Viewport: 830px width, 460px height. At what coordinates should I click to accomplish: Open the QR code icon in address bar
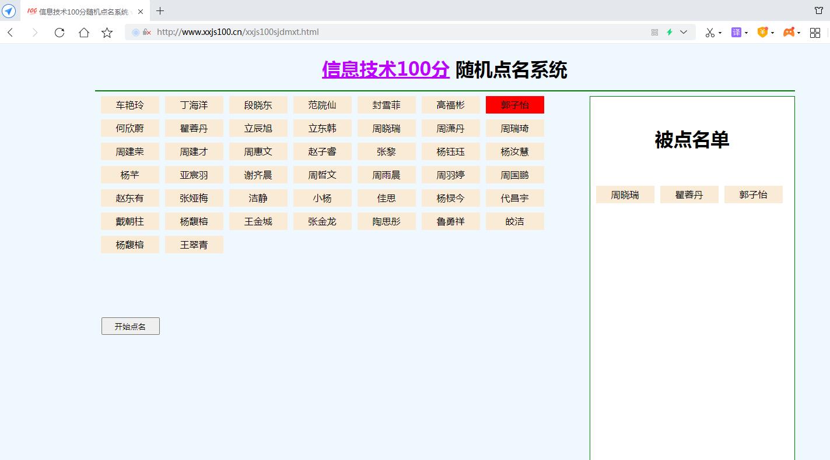(x=655, y=32)
